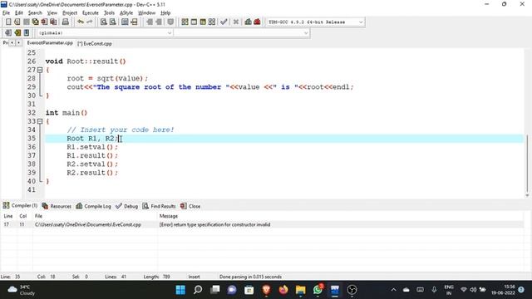Viewport: 532px width, 299px height.
Task: Create a new source file via toolbar
Action: [8, 22]
